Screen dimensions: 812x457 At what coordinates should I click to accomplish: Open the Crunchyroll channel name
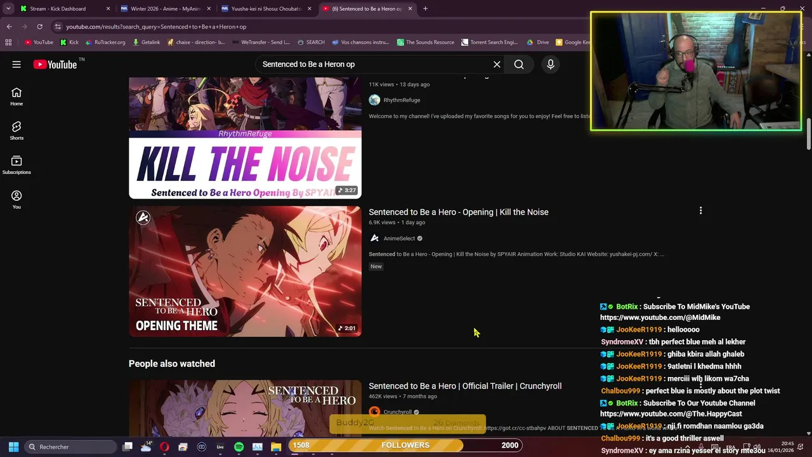pyautogui.click(x=398, y=412)
